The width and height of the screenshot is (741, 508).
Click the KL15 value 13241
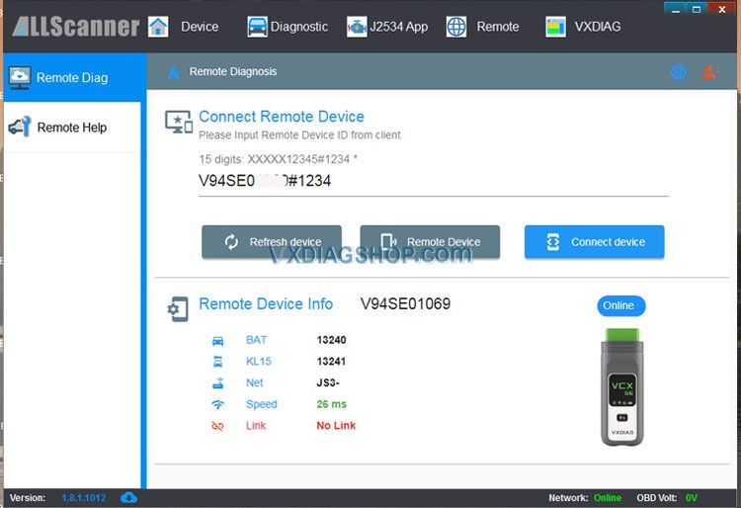tap(331, 362)
